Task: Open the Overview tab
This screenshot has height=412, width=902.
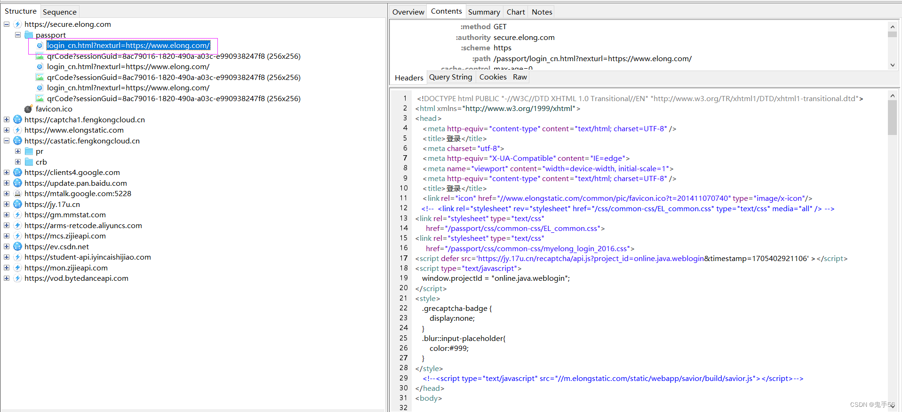Action: [408, 12]
